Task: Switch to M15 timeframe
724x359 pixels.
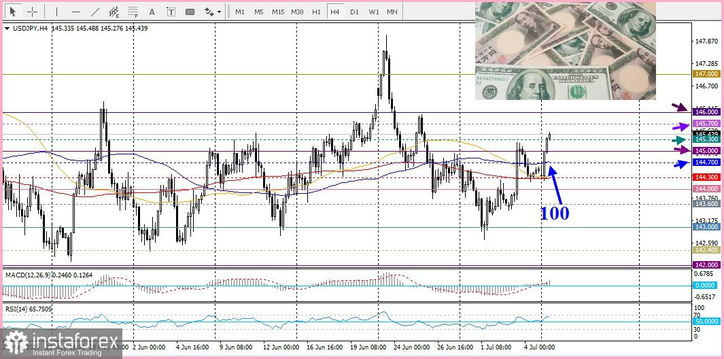Action: pos(278,12)
